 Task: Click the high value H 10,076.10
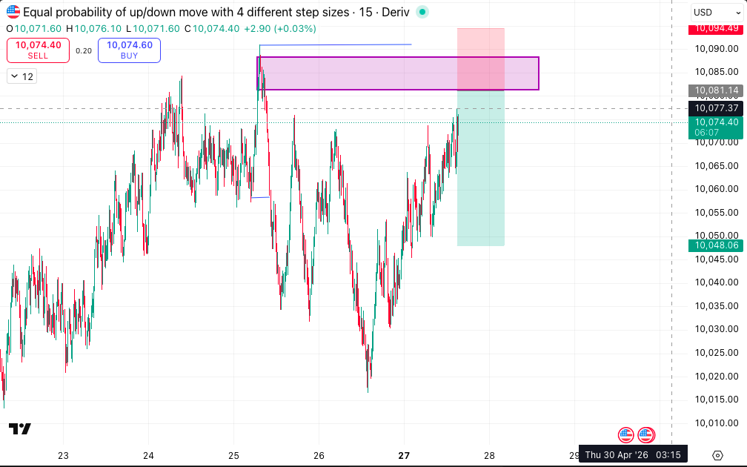(x=94, y=29)
